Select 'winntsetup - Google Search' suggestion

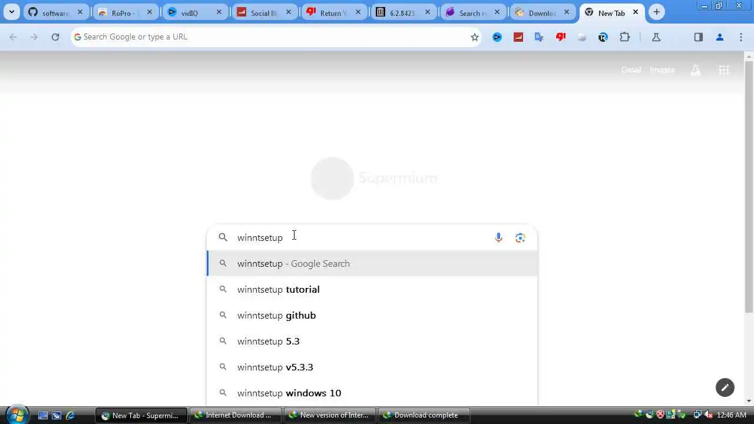(372, 263)
